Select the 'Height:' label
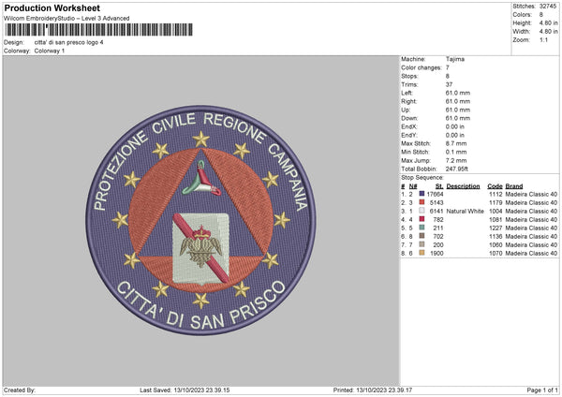 click(x=522, y=22)
